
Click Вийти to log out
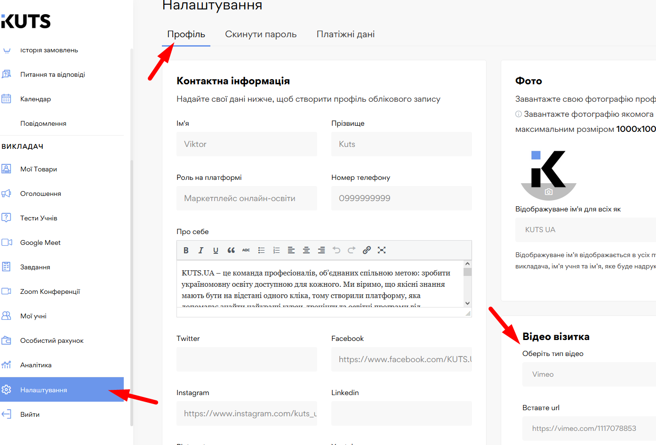tap(30, 414)
